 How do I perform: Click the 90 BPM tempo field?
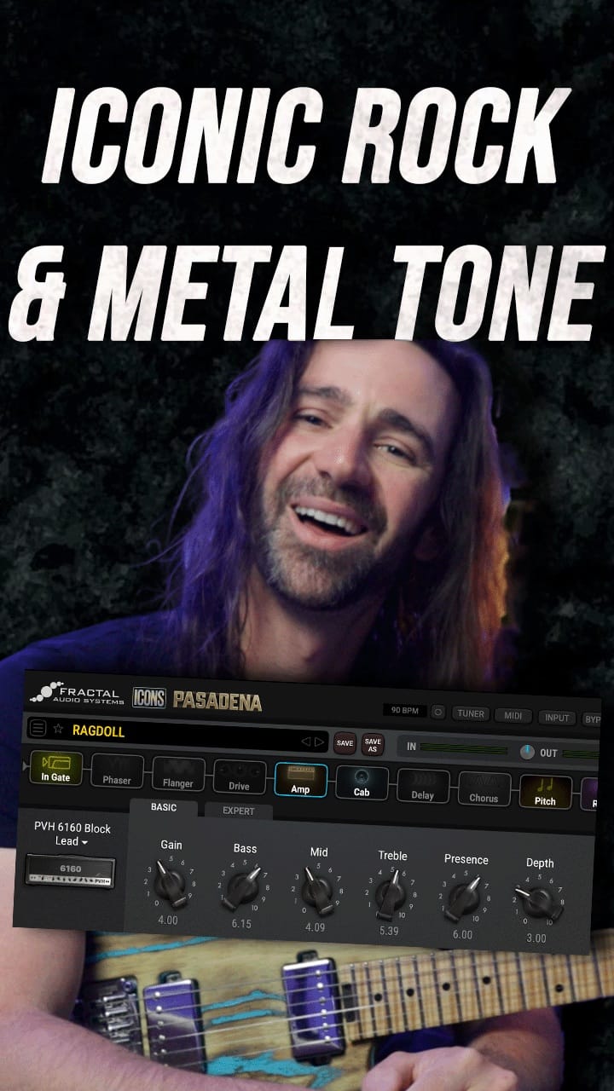tap(403, 710)
